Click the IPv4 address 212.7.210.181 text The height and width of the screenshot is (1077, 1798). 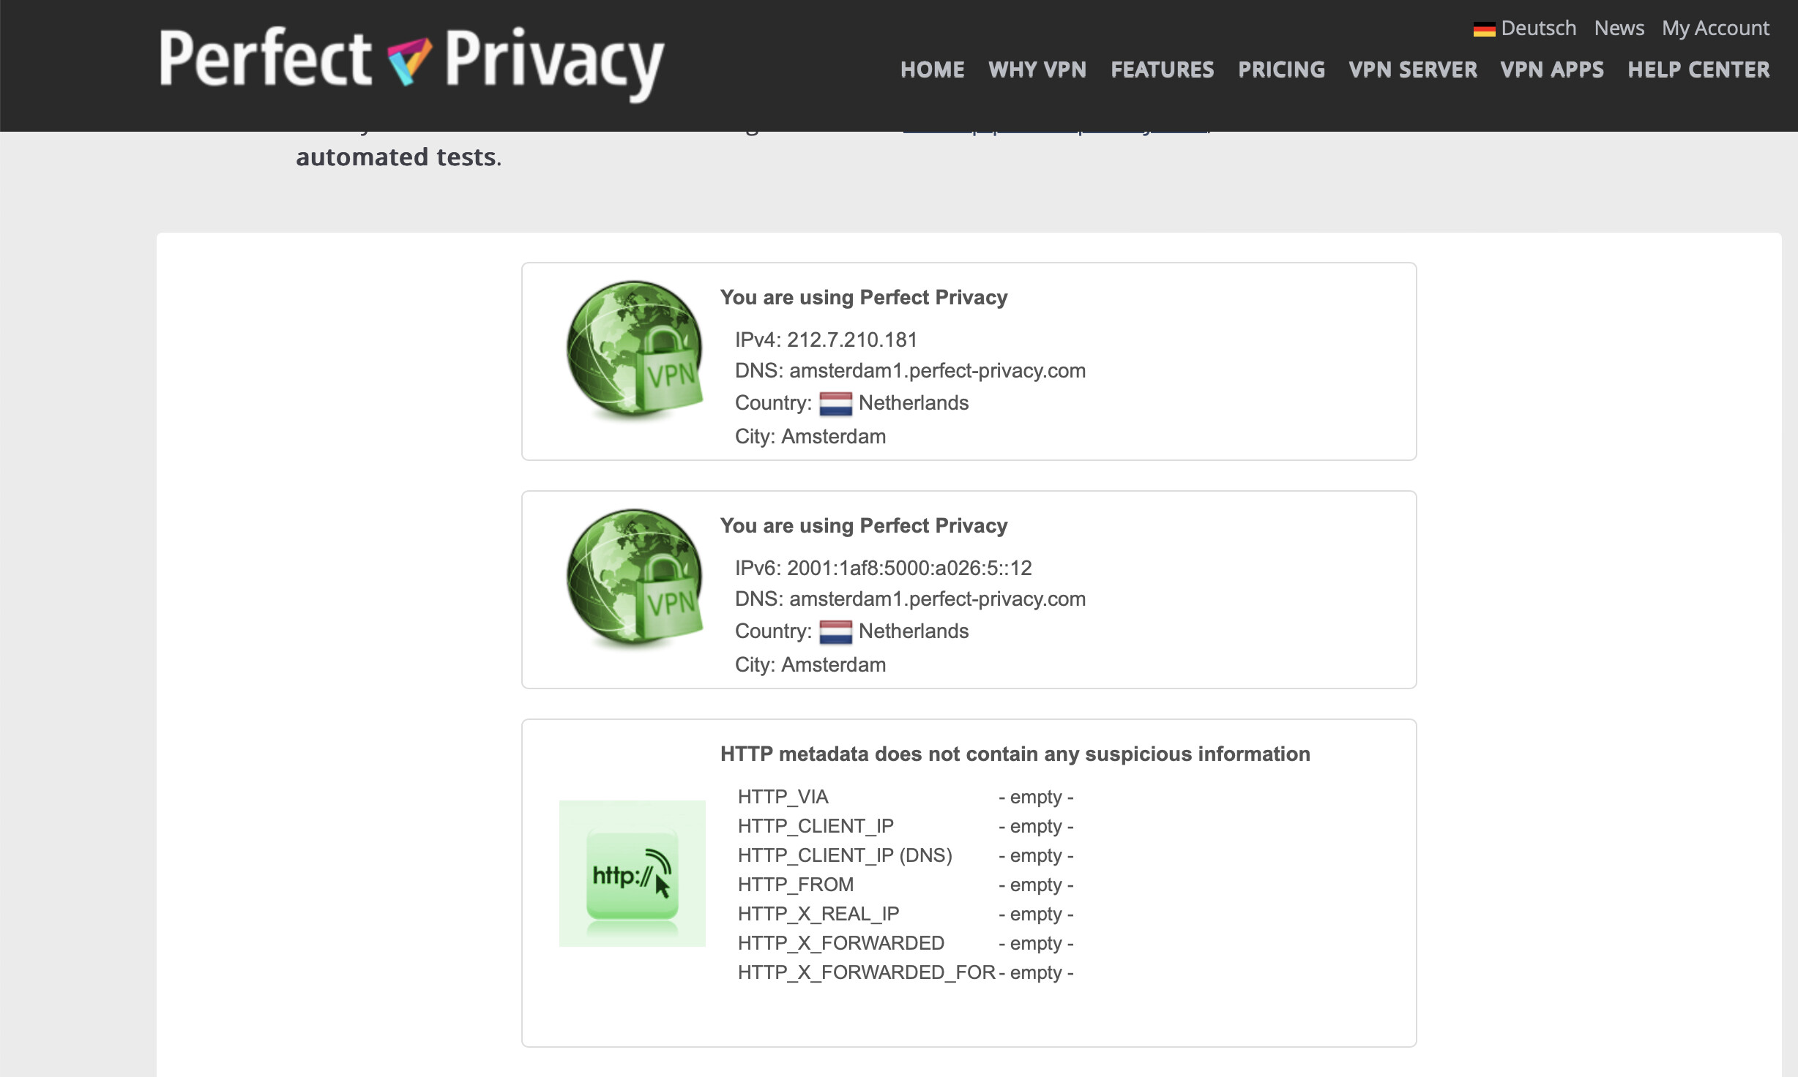851,339
